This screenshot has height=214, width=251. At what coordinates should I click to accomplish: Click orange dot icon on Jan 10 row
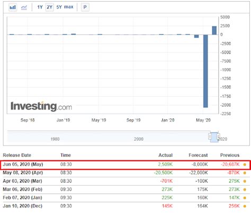(x=245, y=206)
